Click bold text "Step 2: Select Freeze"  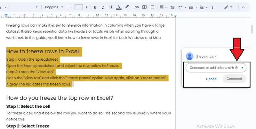(x=28, y=126)
